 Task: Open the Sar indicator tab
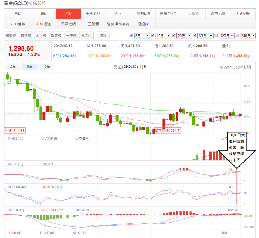click(118, 14)
